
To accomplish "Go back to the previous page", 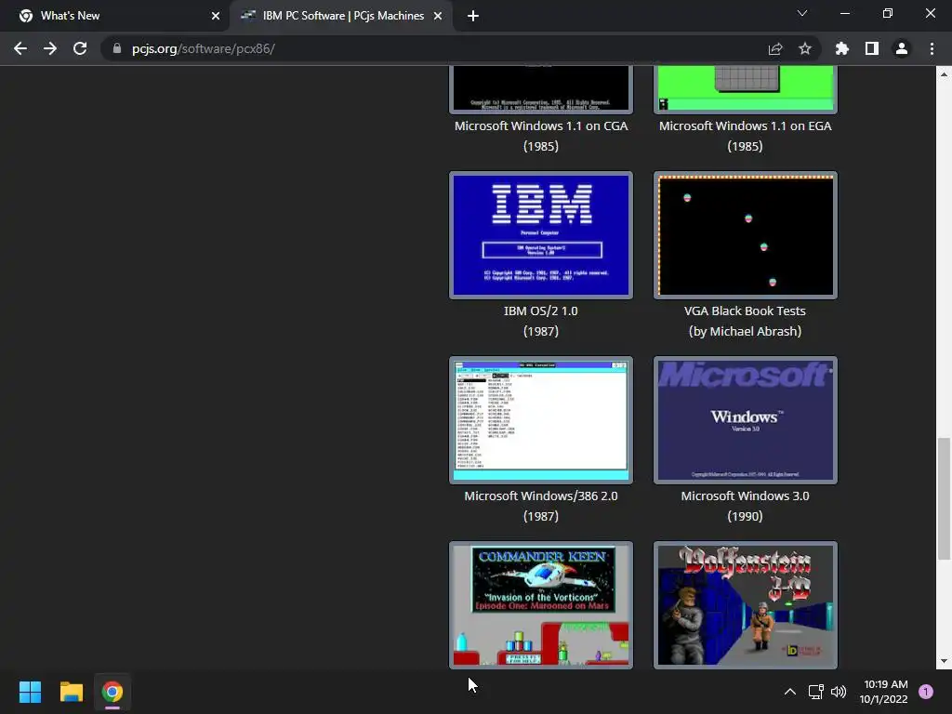I will (x=20, y=48).
